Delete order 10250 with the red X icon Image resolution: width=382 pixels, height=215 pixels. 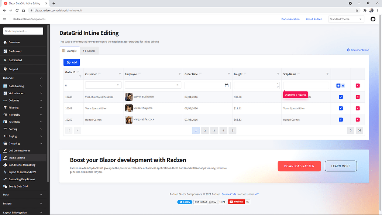pyautogui.click(x=357, y=119)
